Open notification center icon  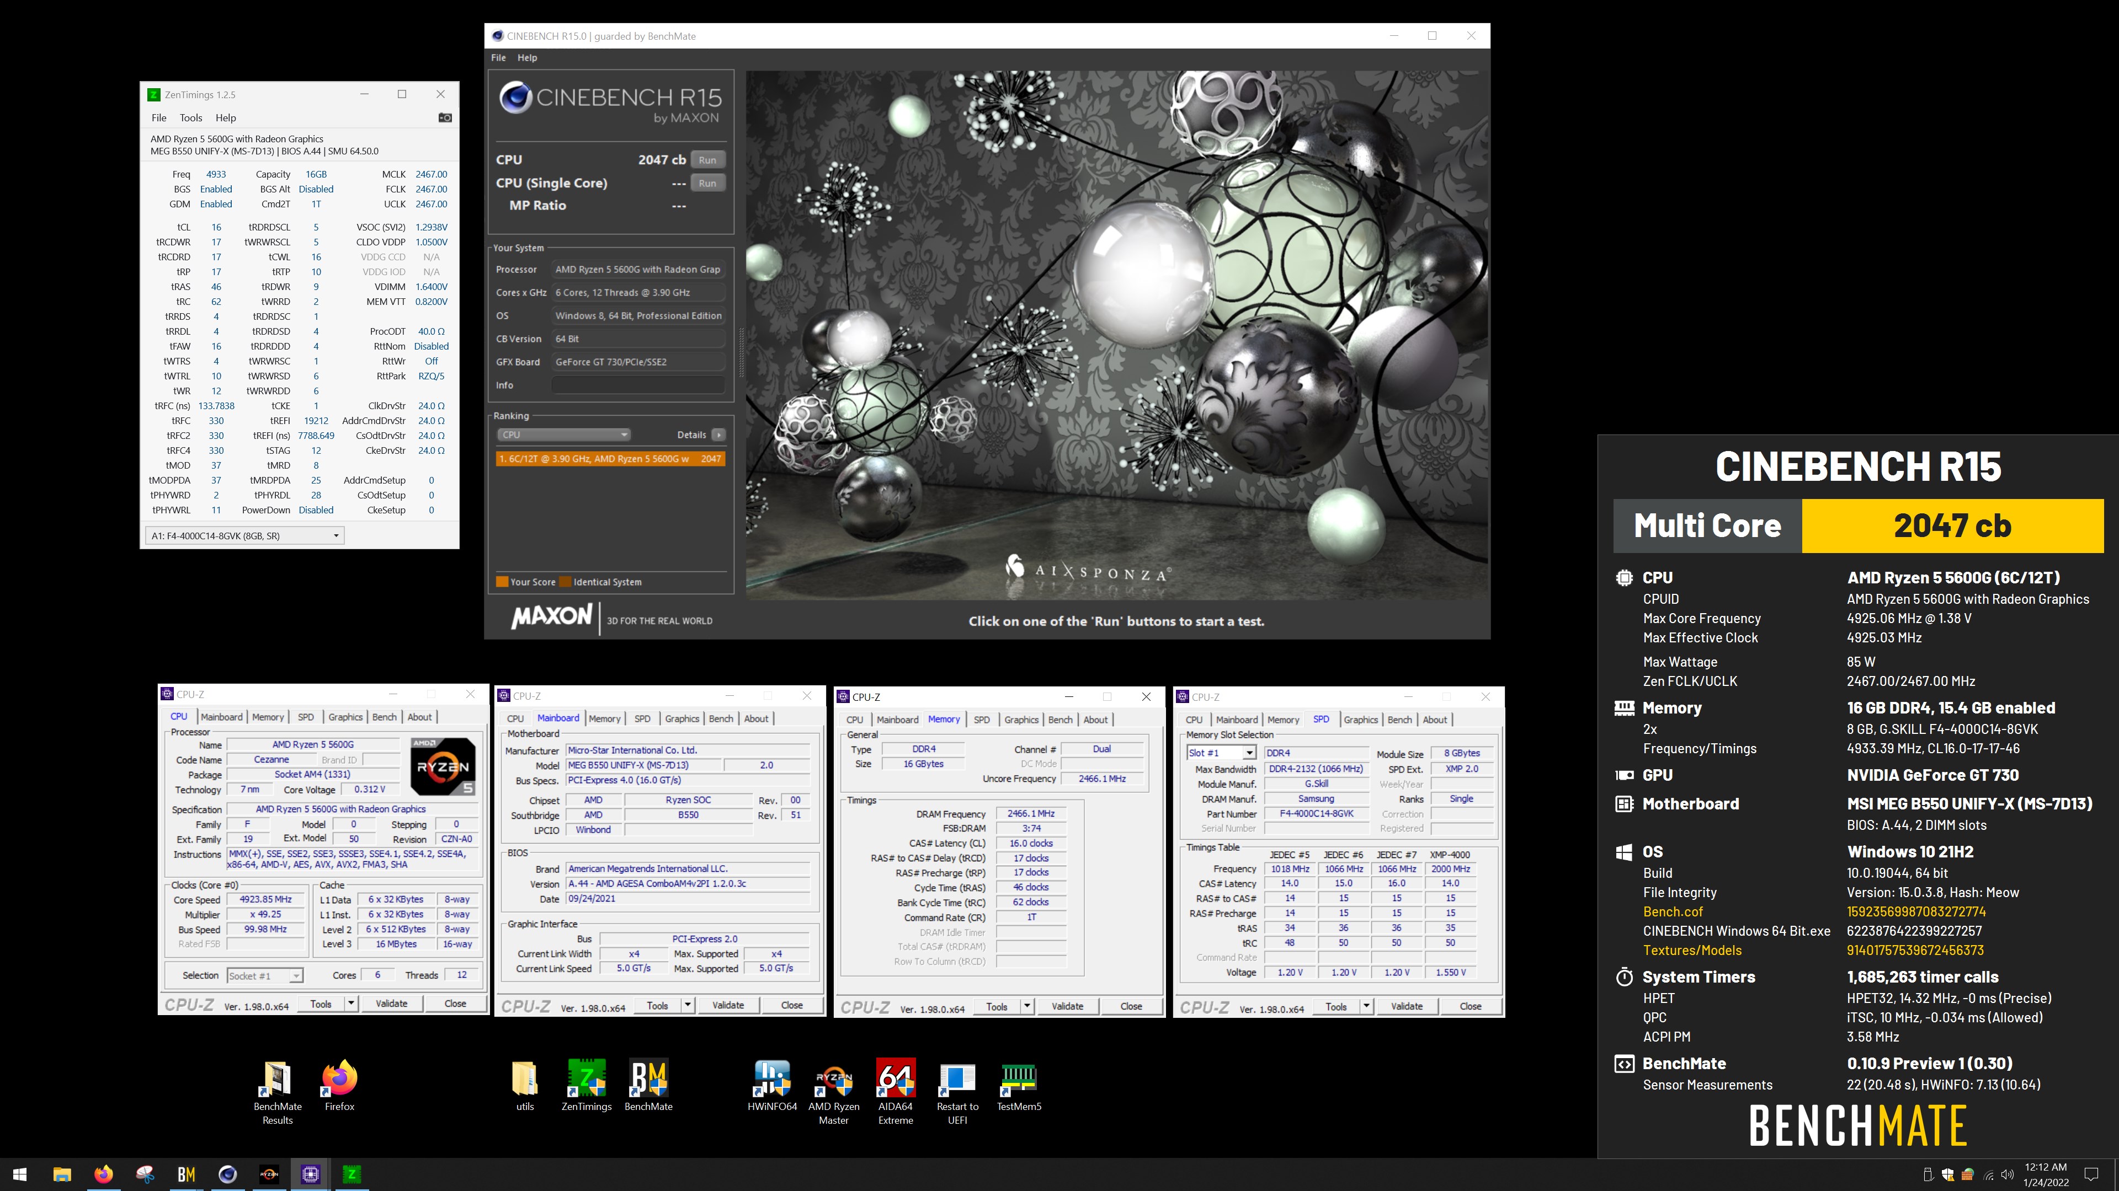coord(2092,1174)
